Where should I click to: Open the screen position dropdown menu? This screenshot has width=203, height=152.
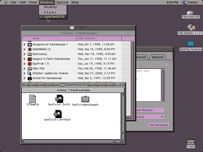click(150, 117)
